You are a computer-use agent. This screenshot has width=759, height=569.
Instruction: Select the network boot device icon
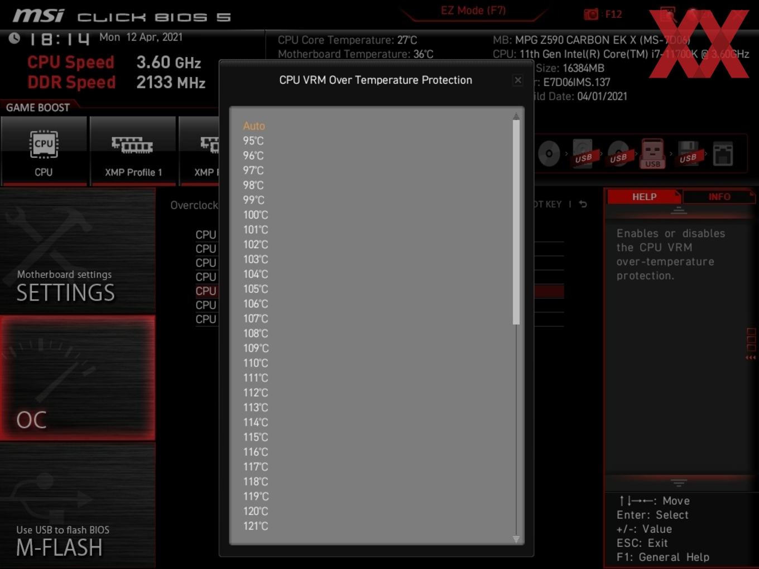click(x=723, y=154)
